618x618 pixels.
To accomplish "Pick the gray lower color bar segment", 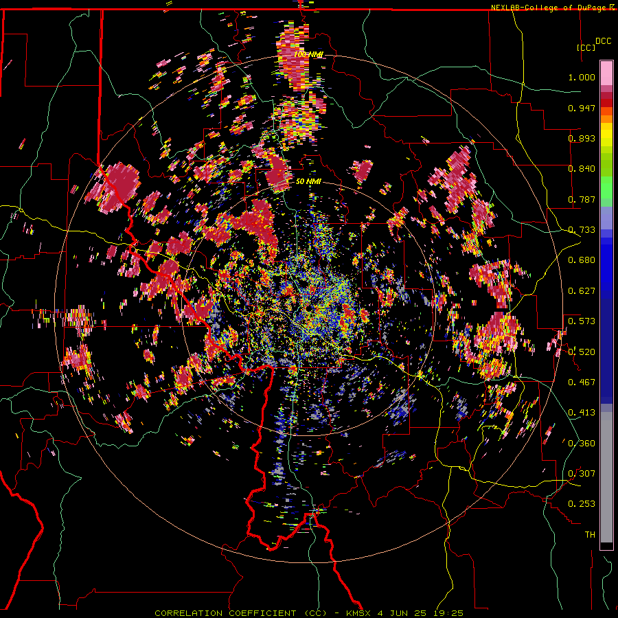I will click(606, 477).
